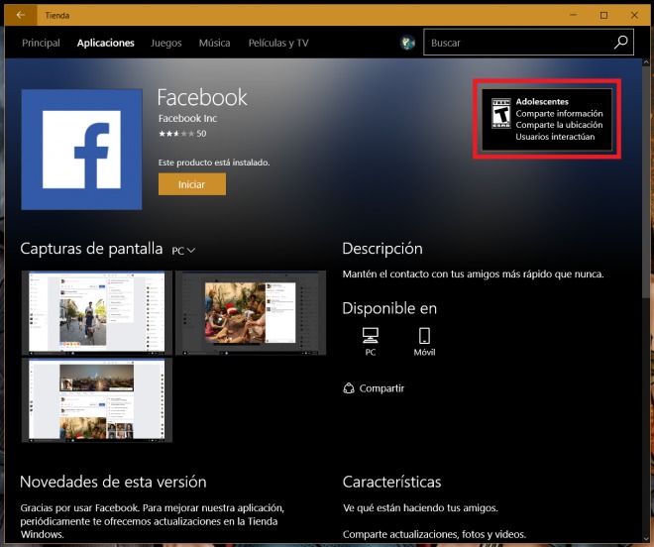This screenshot has width=654, height=547.
Task: Click the Descripción heading
Action: (x=382, y=249)
